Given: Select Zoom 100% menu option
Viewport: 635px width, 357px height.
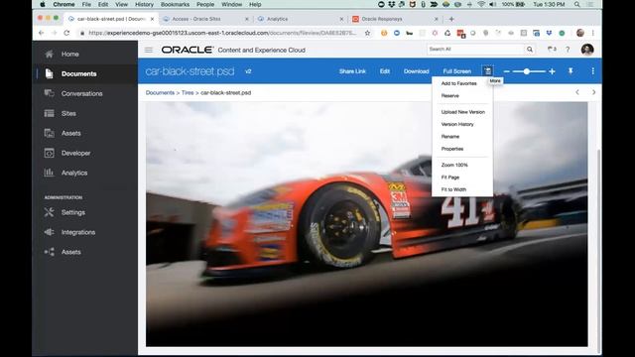Looking at the screenshot, I should (454, 166).
